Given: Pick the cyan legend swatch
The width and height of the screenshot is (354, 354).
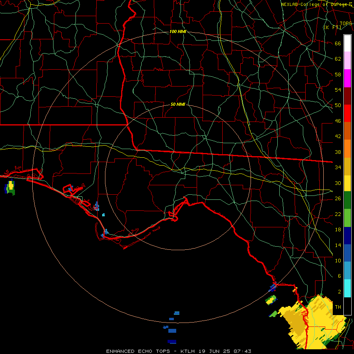Looking at the screenshot, I should (347, 288).
